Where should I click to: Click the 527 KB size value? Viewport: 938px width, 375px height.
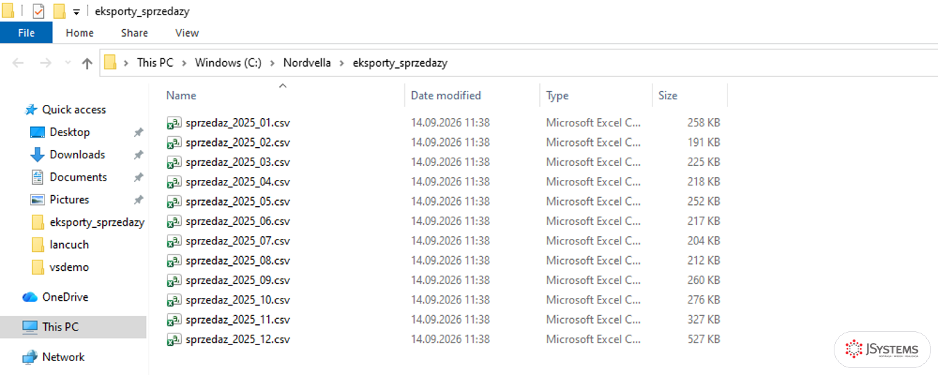703,340
